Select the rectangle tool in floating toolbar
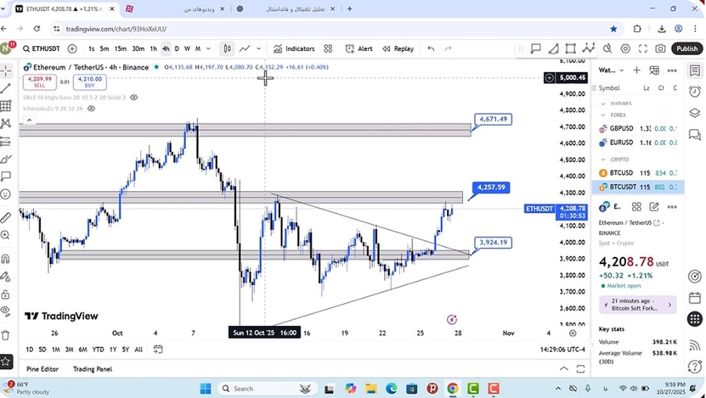The width and height of the screenshot is (706, 398). (x=571, y=49)
